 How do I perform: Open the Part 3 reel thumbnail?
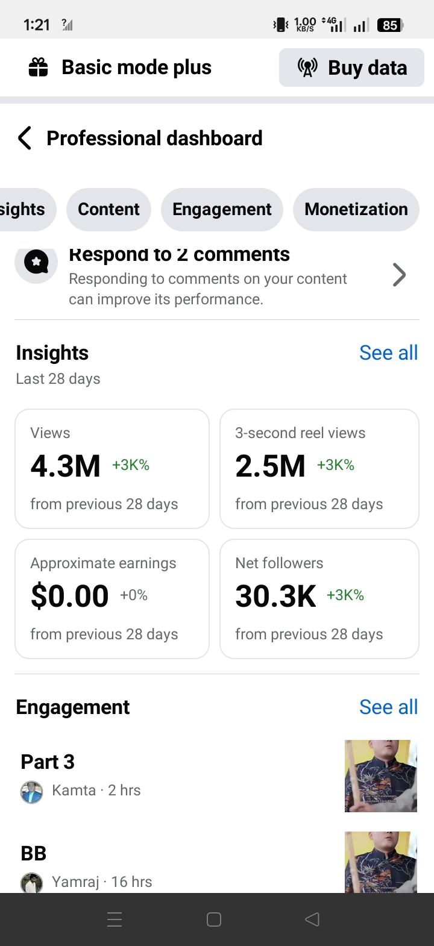(x=381, y=776)
